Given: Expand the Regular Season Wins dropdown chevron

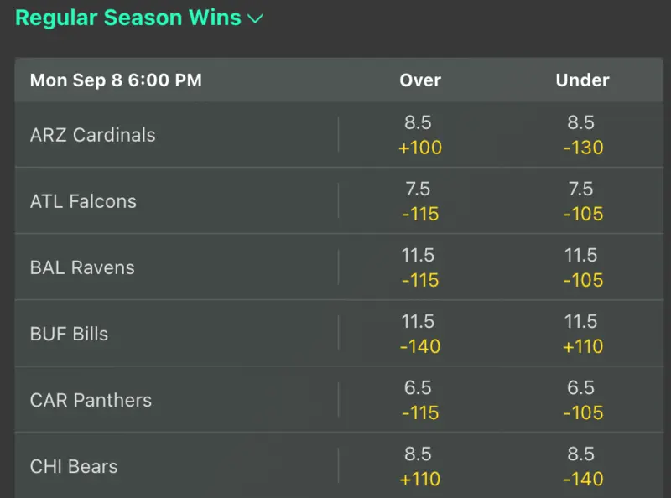Looking at the screenshot, I should click(x=256, y=18).
